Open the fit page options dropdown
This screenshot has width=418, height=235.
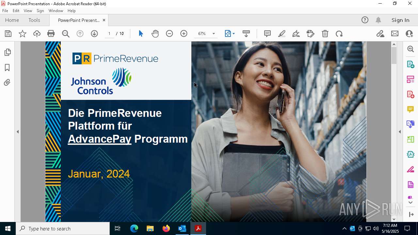[230, 34]
